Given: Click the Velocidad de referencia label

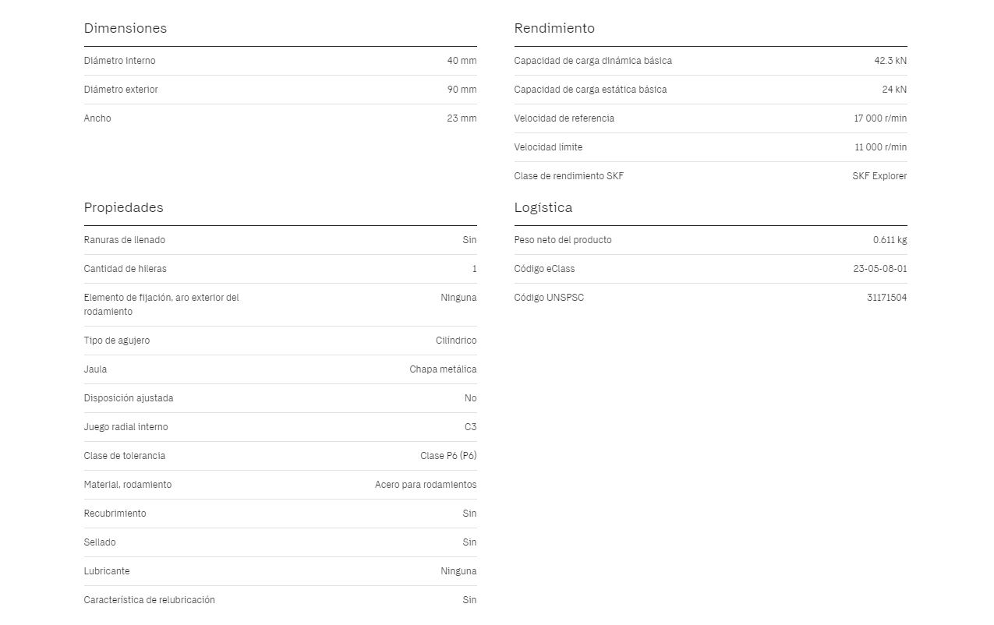Looking at the screenshot, I should pos(564,118).
